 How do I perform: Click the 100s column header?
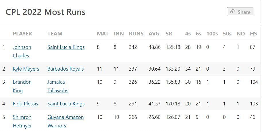coord(212,34)
